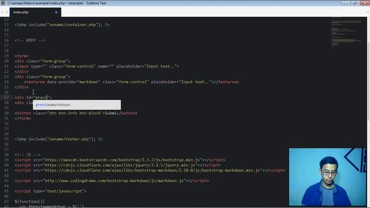Click the $(function(){ line

point(29,202)
